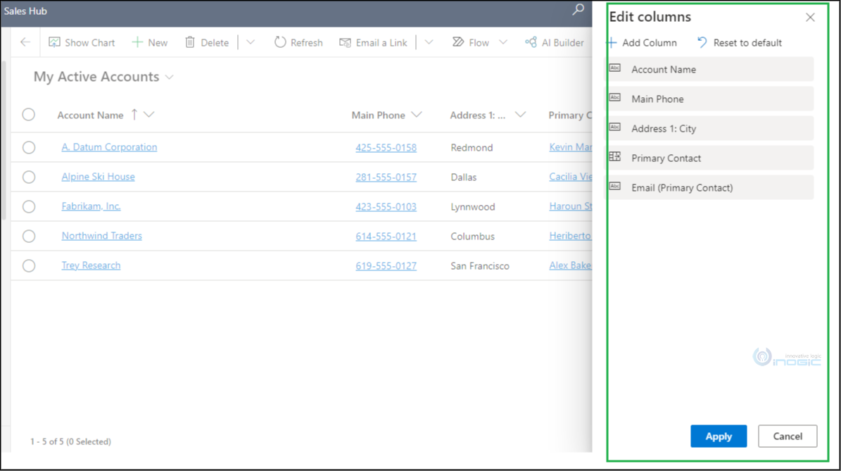
Task: Click New in the command bar
Action: (x=150, y=42)
